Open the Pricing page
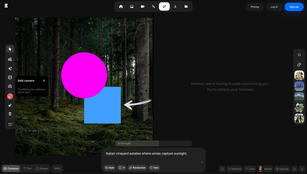The image size is (307, 174). (255, 7)
